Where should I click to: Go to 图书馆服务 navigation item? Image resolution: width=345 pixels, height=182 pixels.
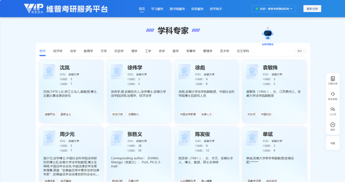click(177, 9)
